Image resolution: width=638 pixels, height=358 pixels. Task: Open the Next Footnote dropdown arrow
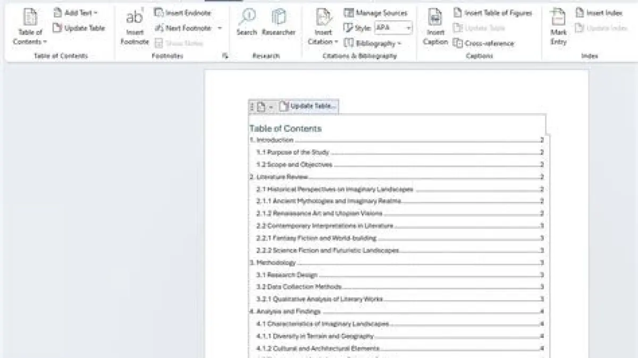point(220,28)
